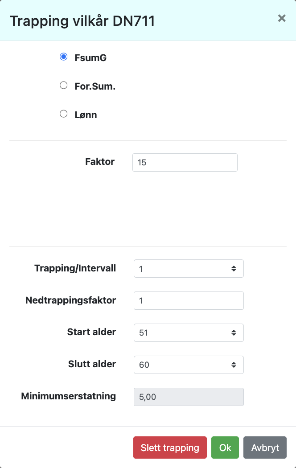Screen dimensions: 296x468
Task: Click the Minimumserstatning field
Action: [188, 397]
